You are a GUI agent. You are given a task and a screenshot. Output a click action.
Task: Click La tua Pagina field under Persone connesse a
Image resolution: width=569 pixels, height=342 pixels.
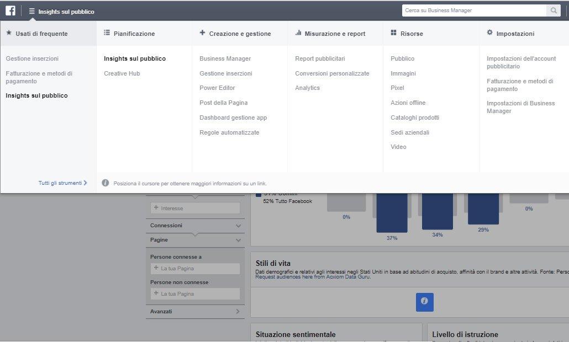[195, 269]
